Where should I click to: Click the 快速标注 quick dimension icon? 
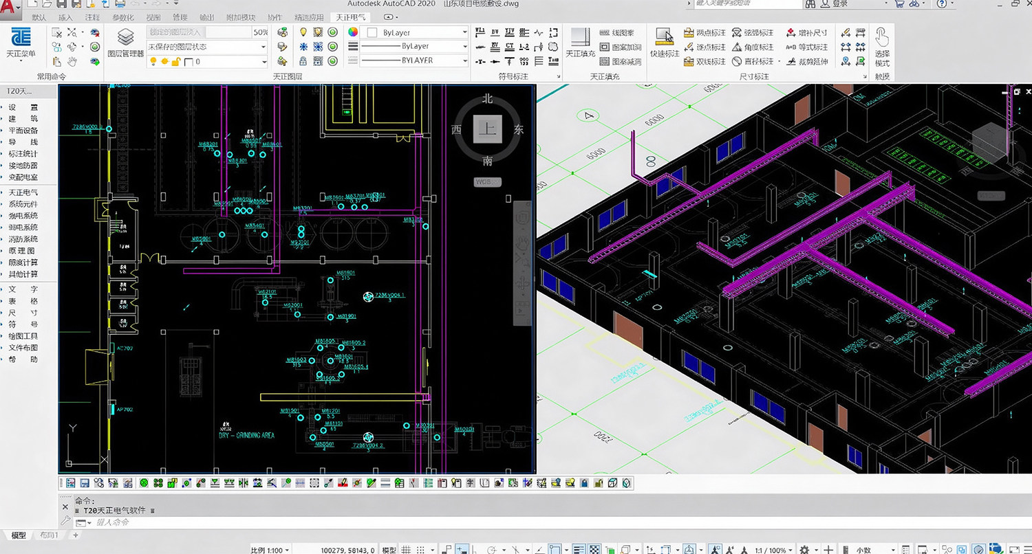(665, 43)
